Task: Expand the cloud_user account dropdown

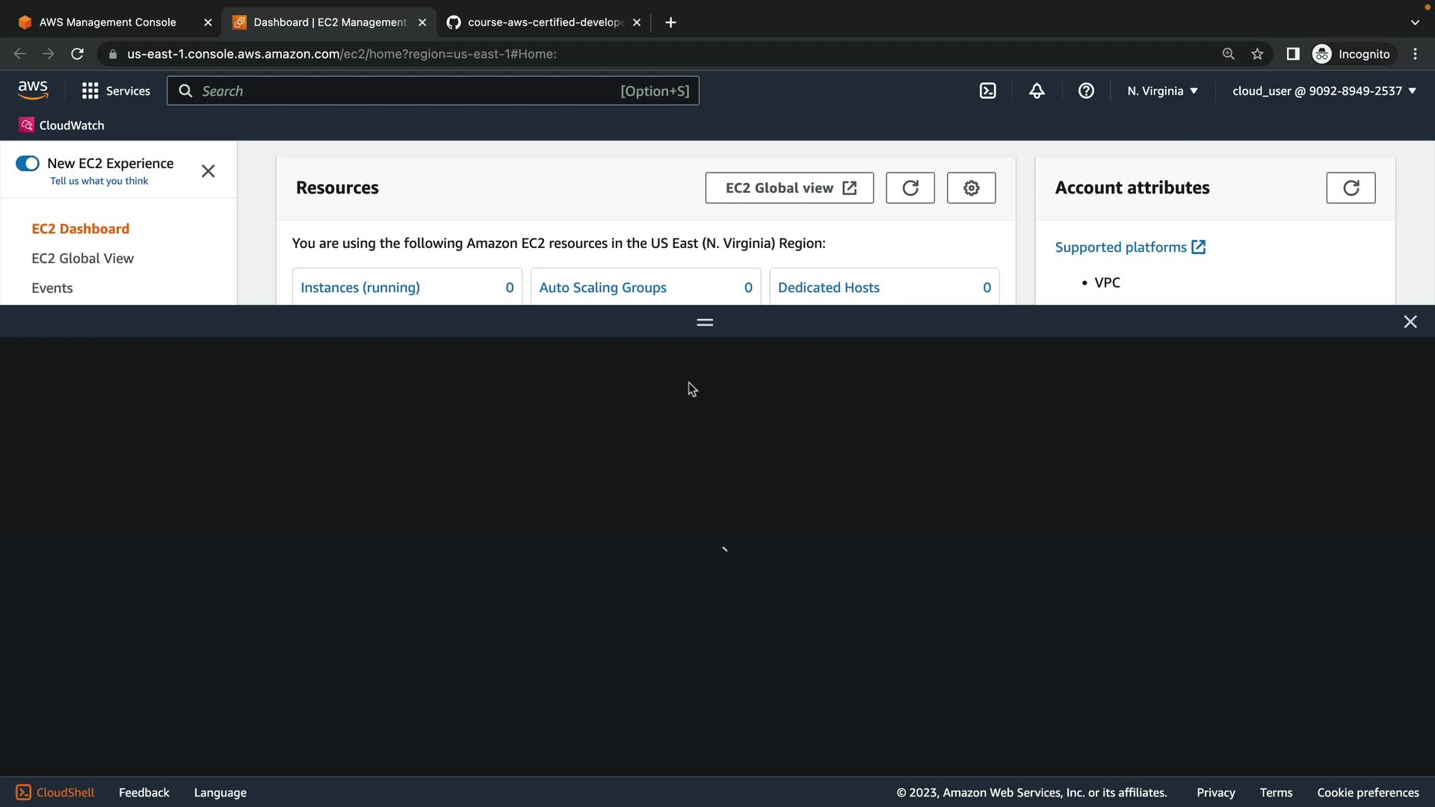Action: [x=1324, y=91]
